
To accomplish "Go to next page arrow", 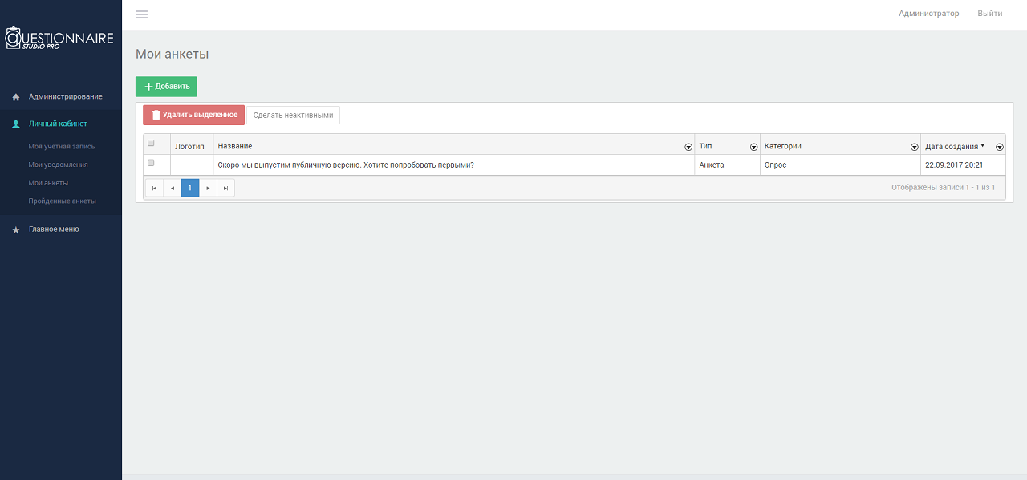I will (x=208, y=188).
